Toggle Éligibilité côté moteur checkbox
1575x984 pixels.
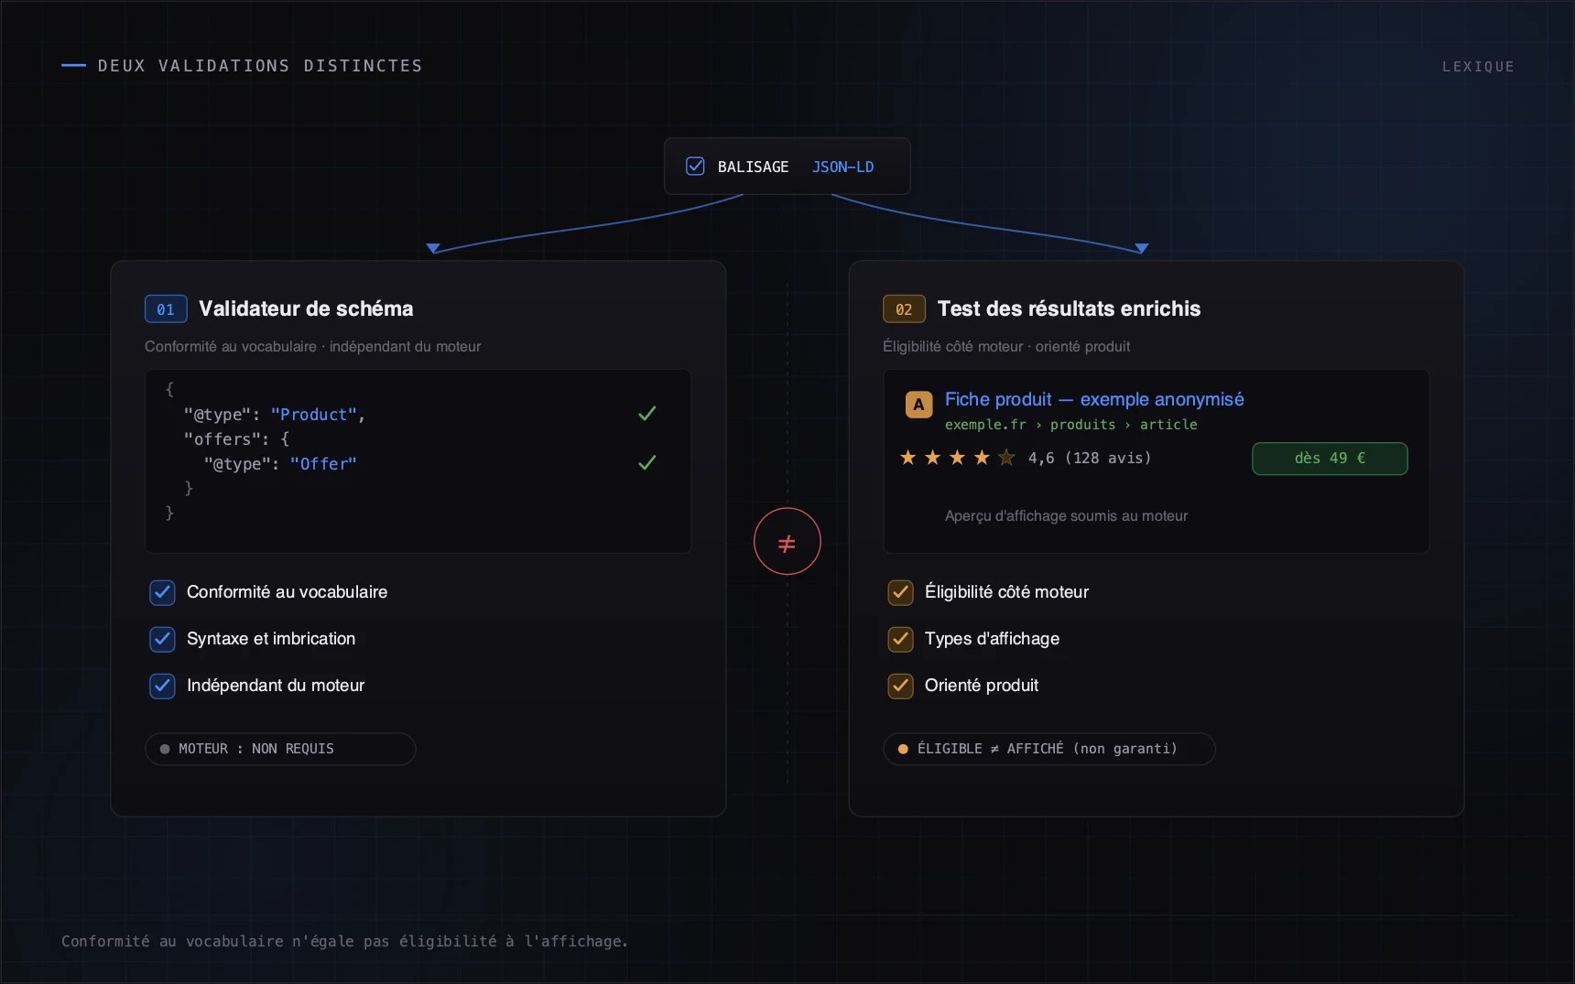coord(900,592)
